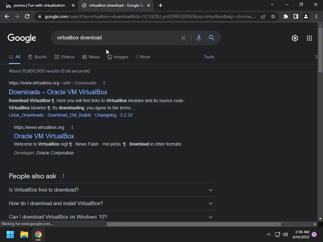The image size is (323, 242).
Task: Clear the search box with the X icon
Action: coord(184,38)
